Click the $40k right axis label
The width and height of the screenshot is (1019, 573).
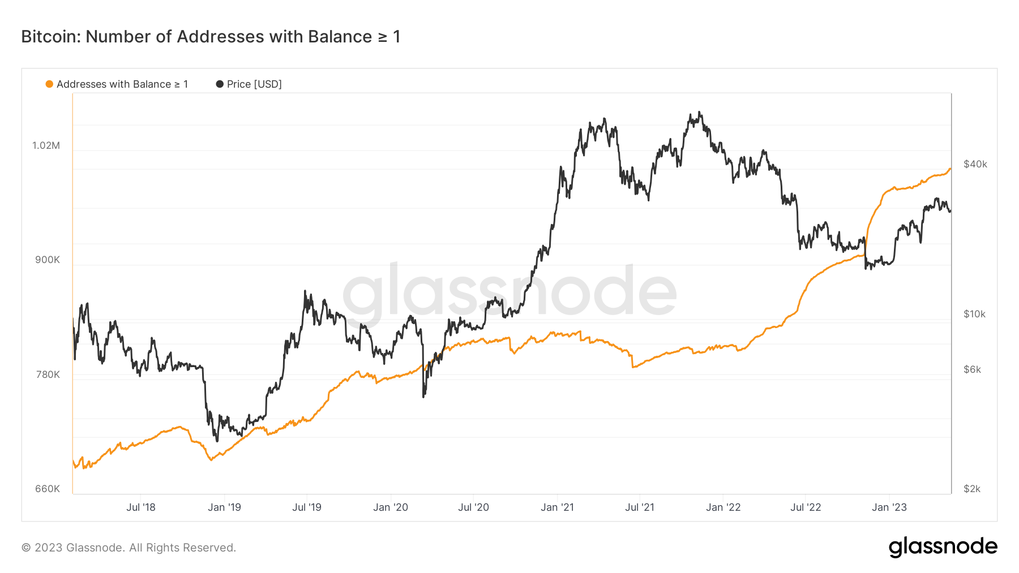coord(975,164)
